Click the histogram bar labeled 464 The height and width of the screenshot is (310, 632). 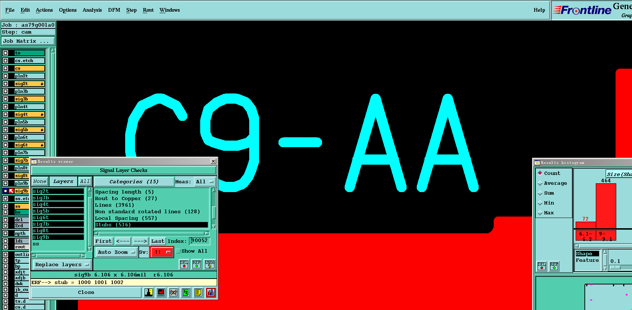point(606,206)
